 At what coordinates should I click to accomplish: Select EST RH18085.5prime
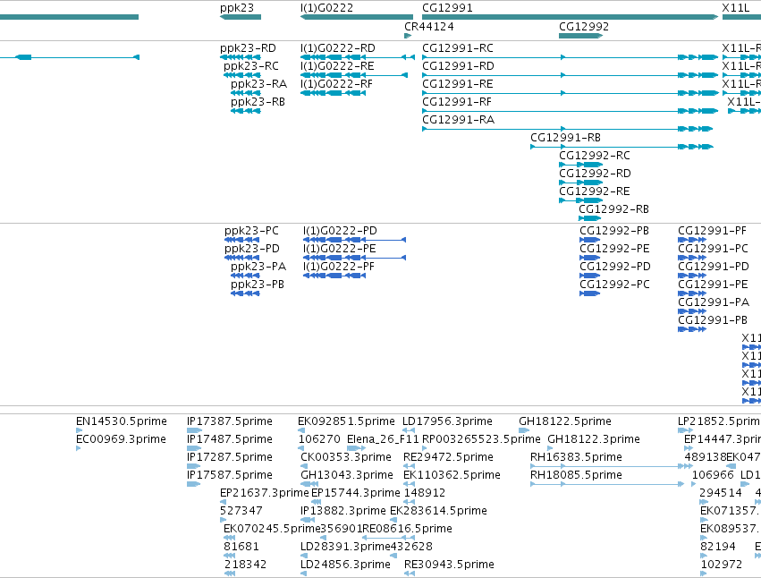[607, 484]
